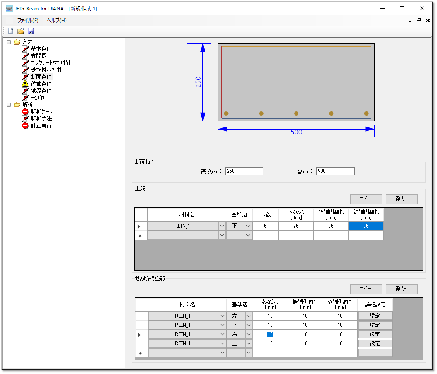Open the ヘルプ(H) menu
The width and height of the screenshot is (437, 374).
(x=56, y=21)
